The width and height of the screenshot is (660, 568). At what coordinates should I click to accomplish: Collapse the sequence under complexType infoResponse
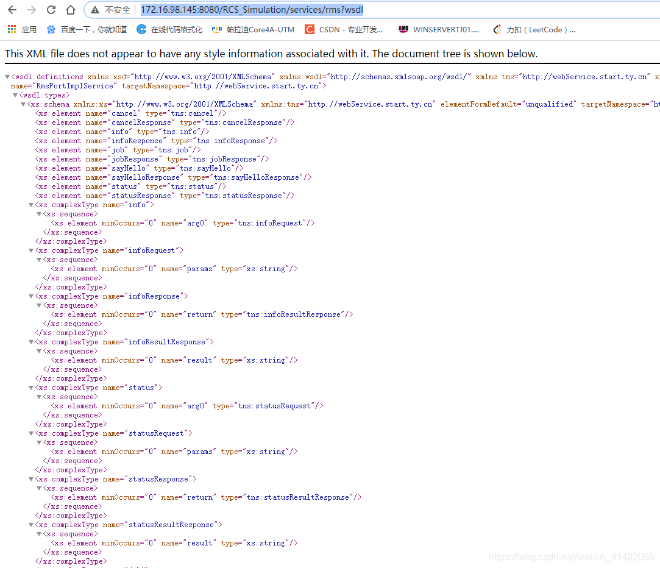[x=39, y=305]
